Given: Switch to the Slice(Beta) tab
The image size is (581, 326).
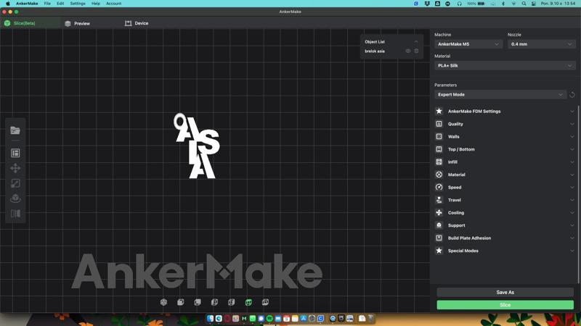Looking at the screenshot, I should coord(31,23).
